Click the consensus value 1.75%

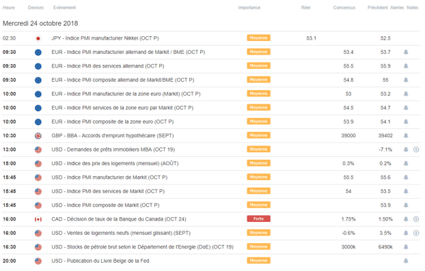(x=348, y=219)
